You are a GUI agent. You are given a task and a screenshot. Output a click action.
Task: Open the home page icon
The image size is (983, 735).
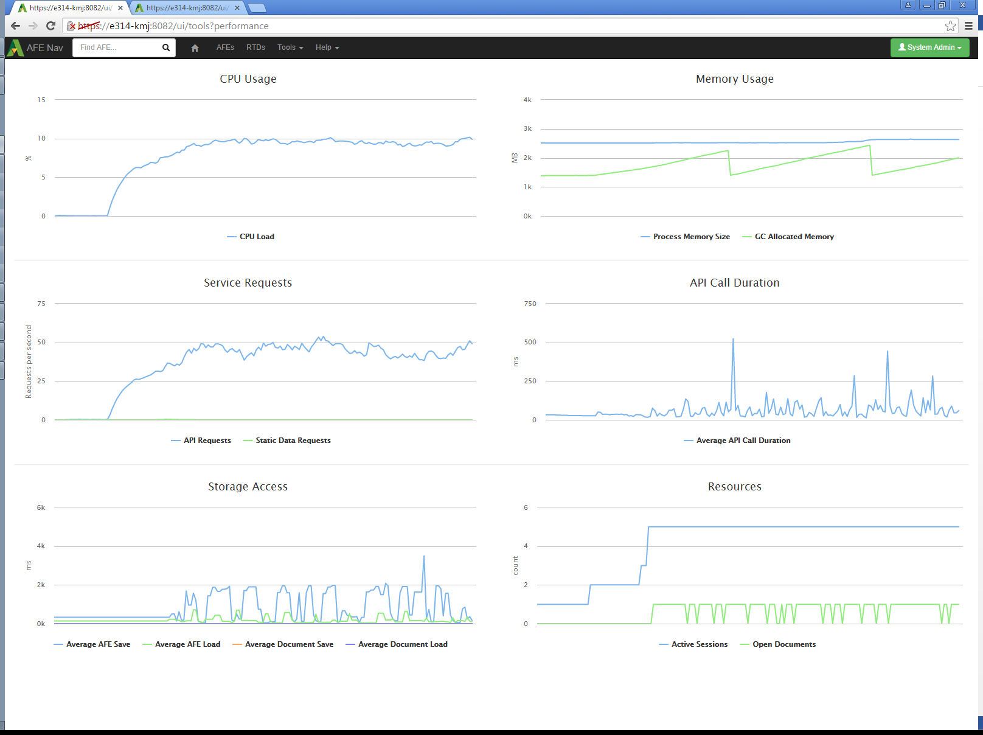[195, 47]
